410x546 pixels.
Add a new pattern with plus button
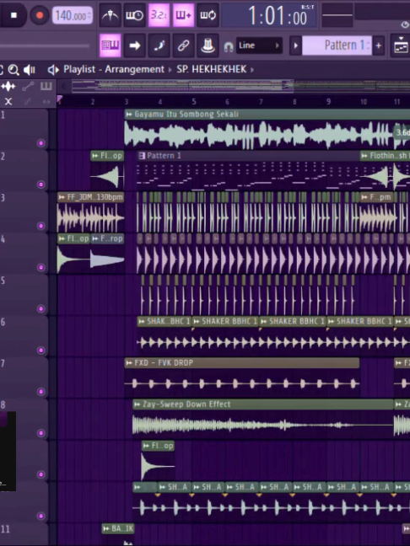tap(378, 45)
